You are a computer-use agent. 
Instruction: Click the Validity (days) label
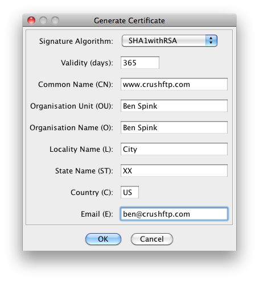point(87,63)
